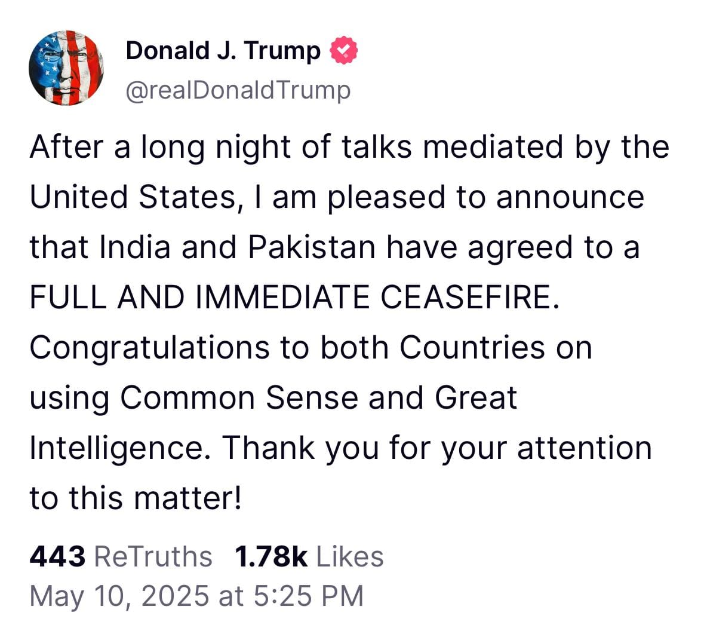Open the Donald J. Trump display name
The height and width of the screenshot is (634, 704).
coord(223,51)
